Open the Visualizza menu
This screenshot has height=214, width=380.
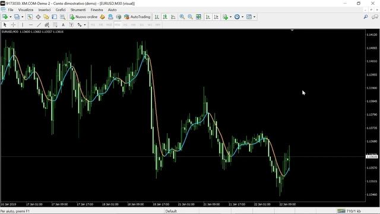tap(26, 10)
